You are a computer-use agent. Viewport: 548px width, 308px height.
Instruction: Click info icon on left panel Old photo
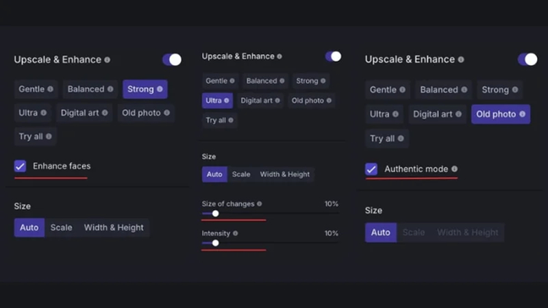(x=166, y=113)
